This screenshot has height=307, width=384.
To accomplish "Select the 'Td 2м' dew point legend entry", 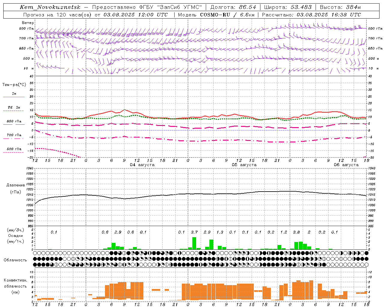I will click(14, 107).
